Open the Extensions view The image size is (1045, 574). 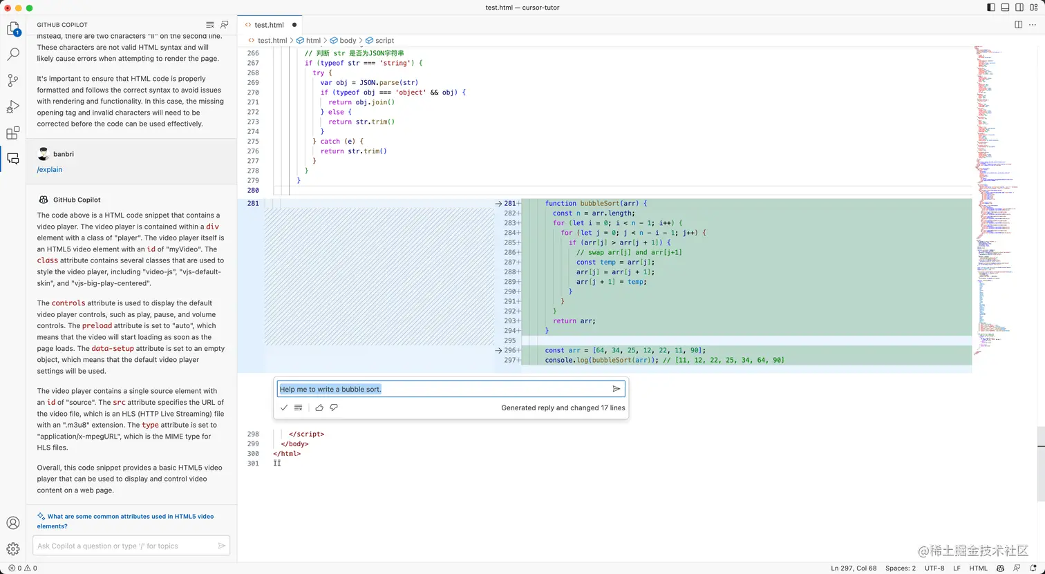13,133
